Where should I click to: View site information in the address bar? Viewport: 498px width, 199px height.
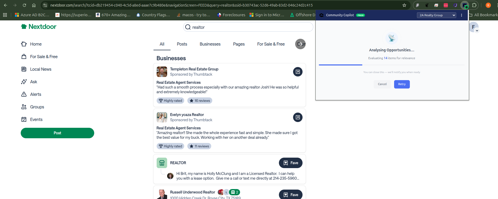pos(45,5)
